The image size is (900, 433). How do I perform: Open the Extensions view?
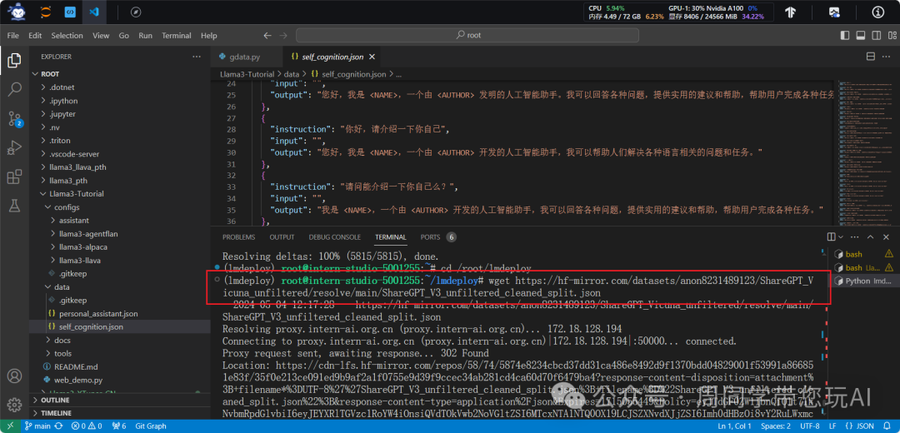(x=14, y=178)
